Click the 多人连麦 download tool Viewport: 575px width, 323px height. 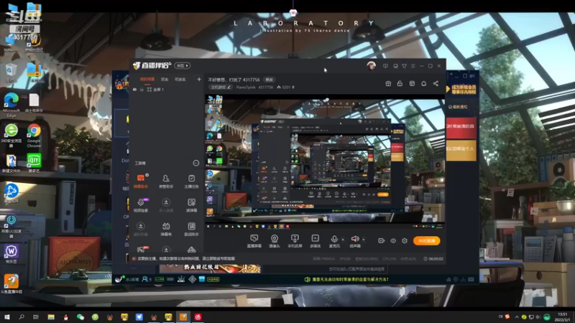pyautogui.click(x=166, y=205)
